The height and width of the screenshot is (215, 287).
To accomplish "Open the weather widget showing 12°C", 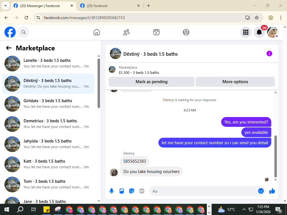I will pyautogui.click(x=226, y=209).
